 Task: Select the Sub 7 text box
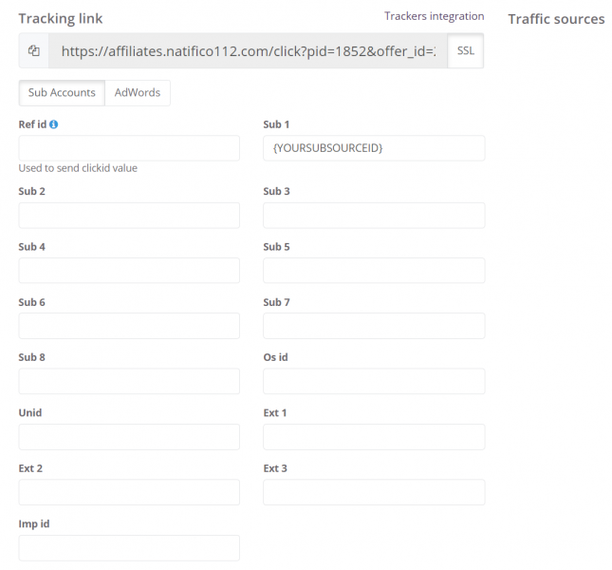pyautogui.click(x=374, y=326)
